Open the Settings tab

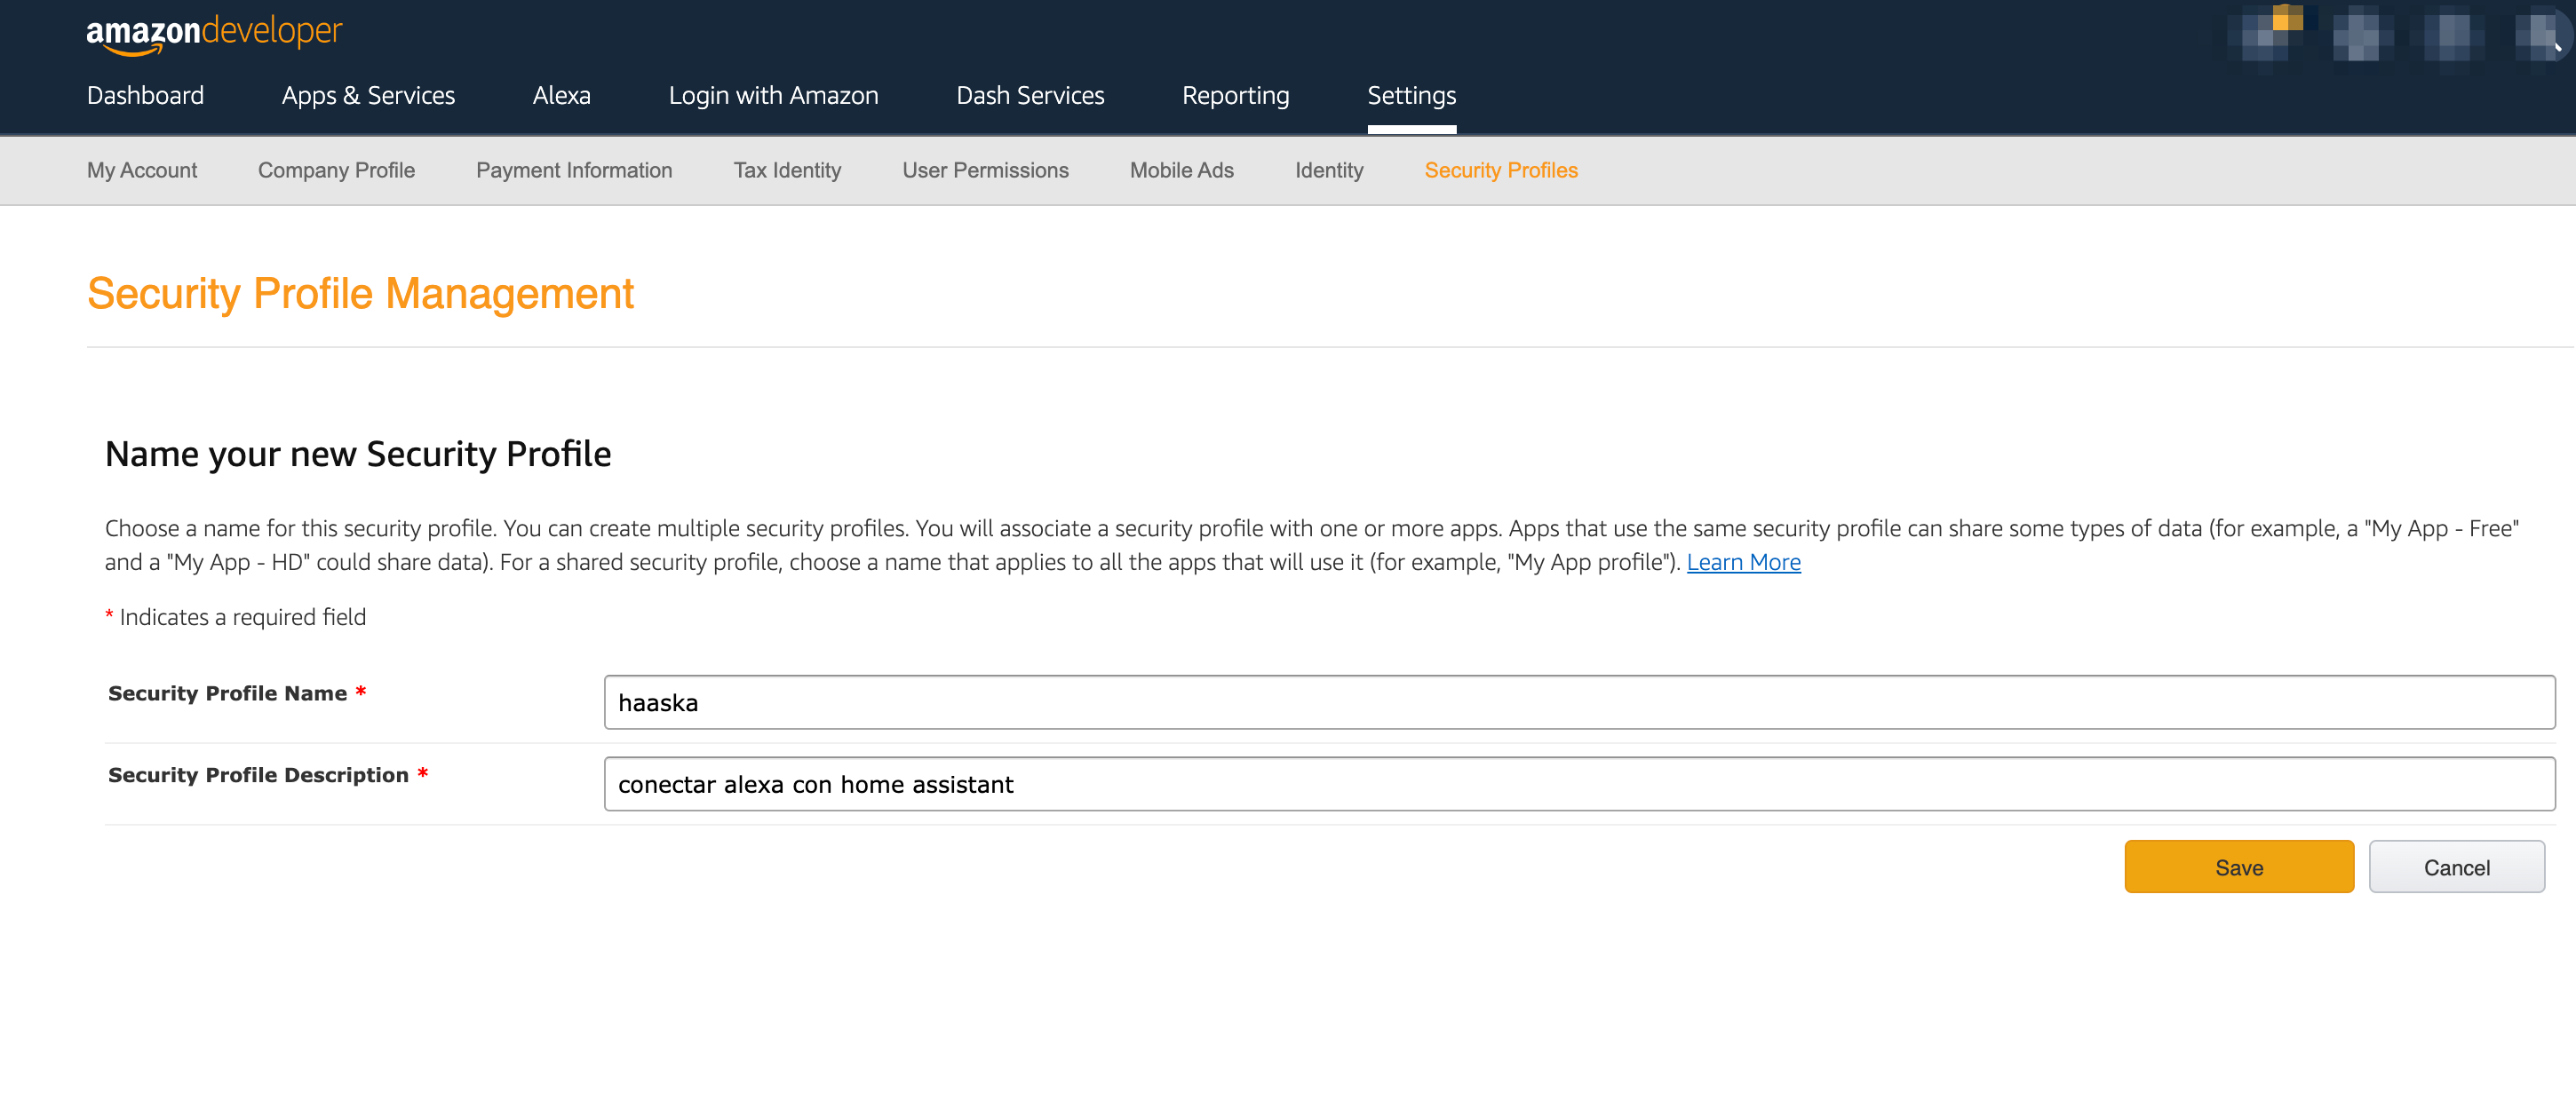pos(1411,95)
